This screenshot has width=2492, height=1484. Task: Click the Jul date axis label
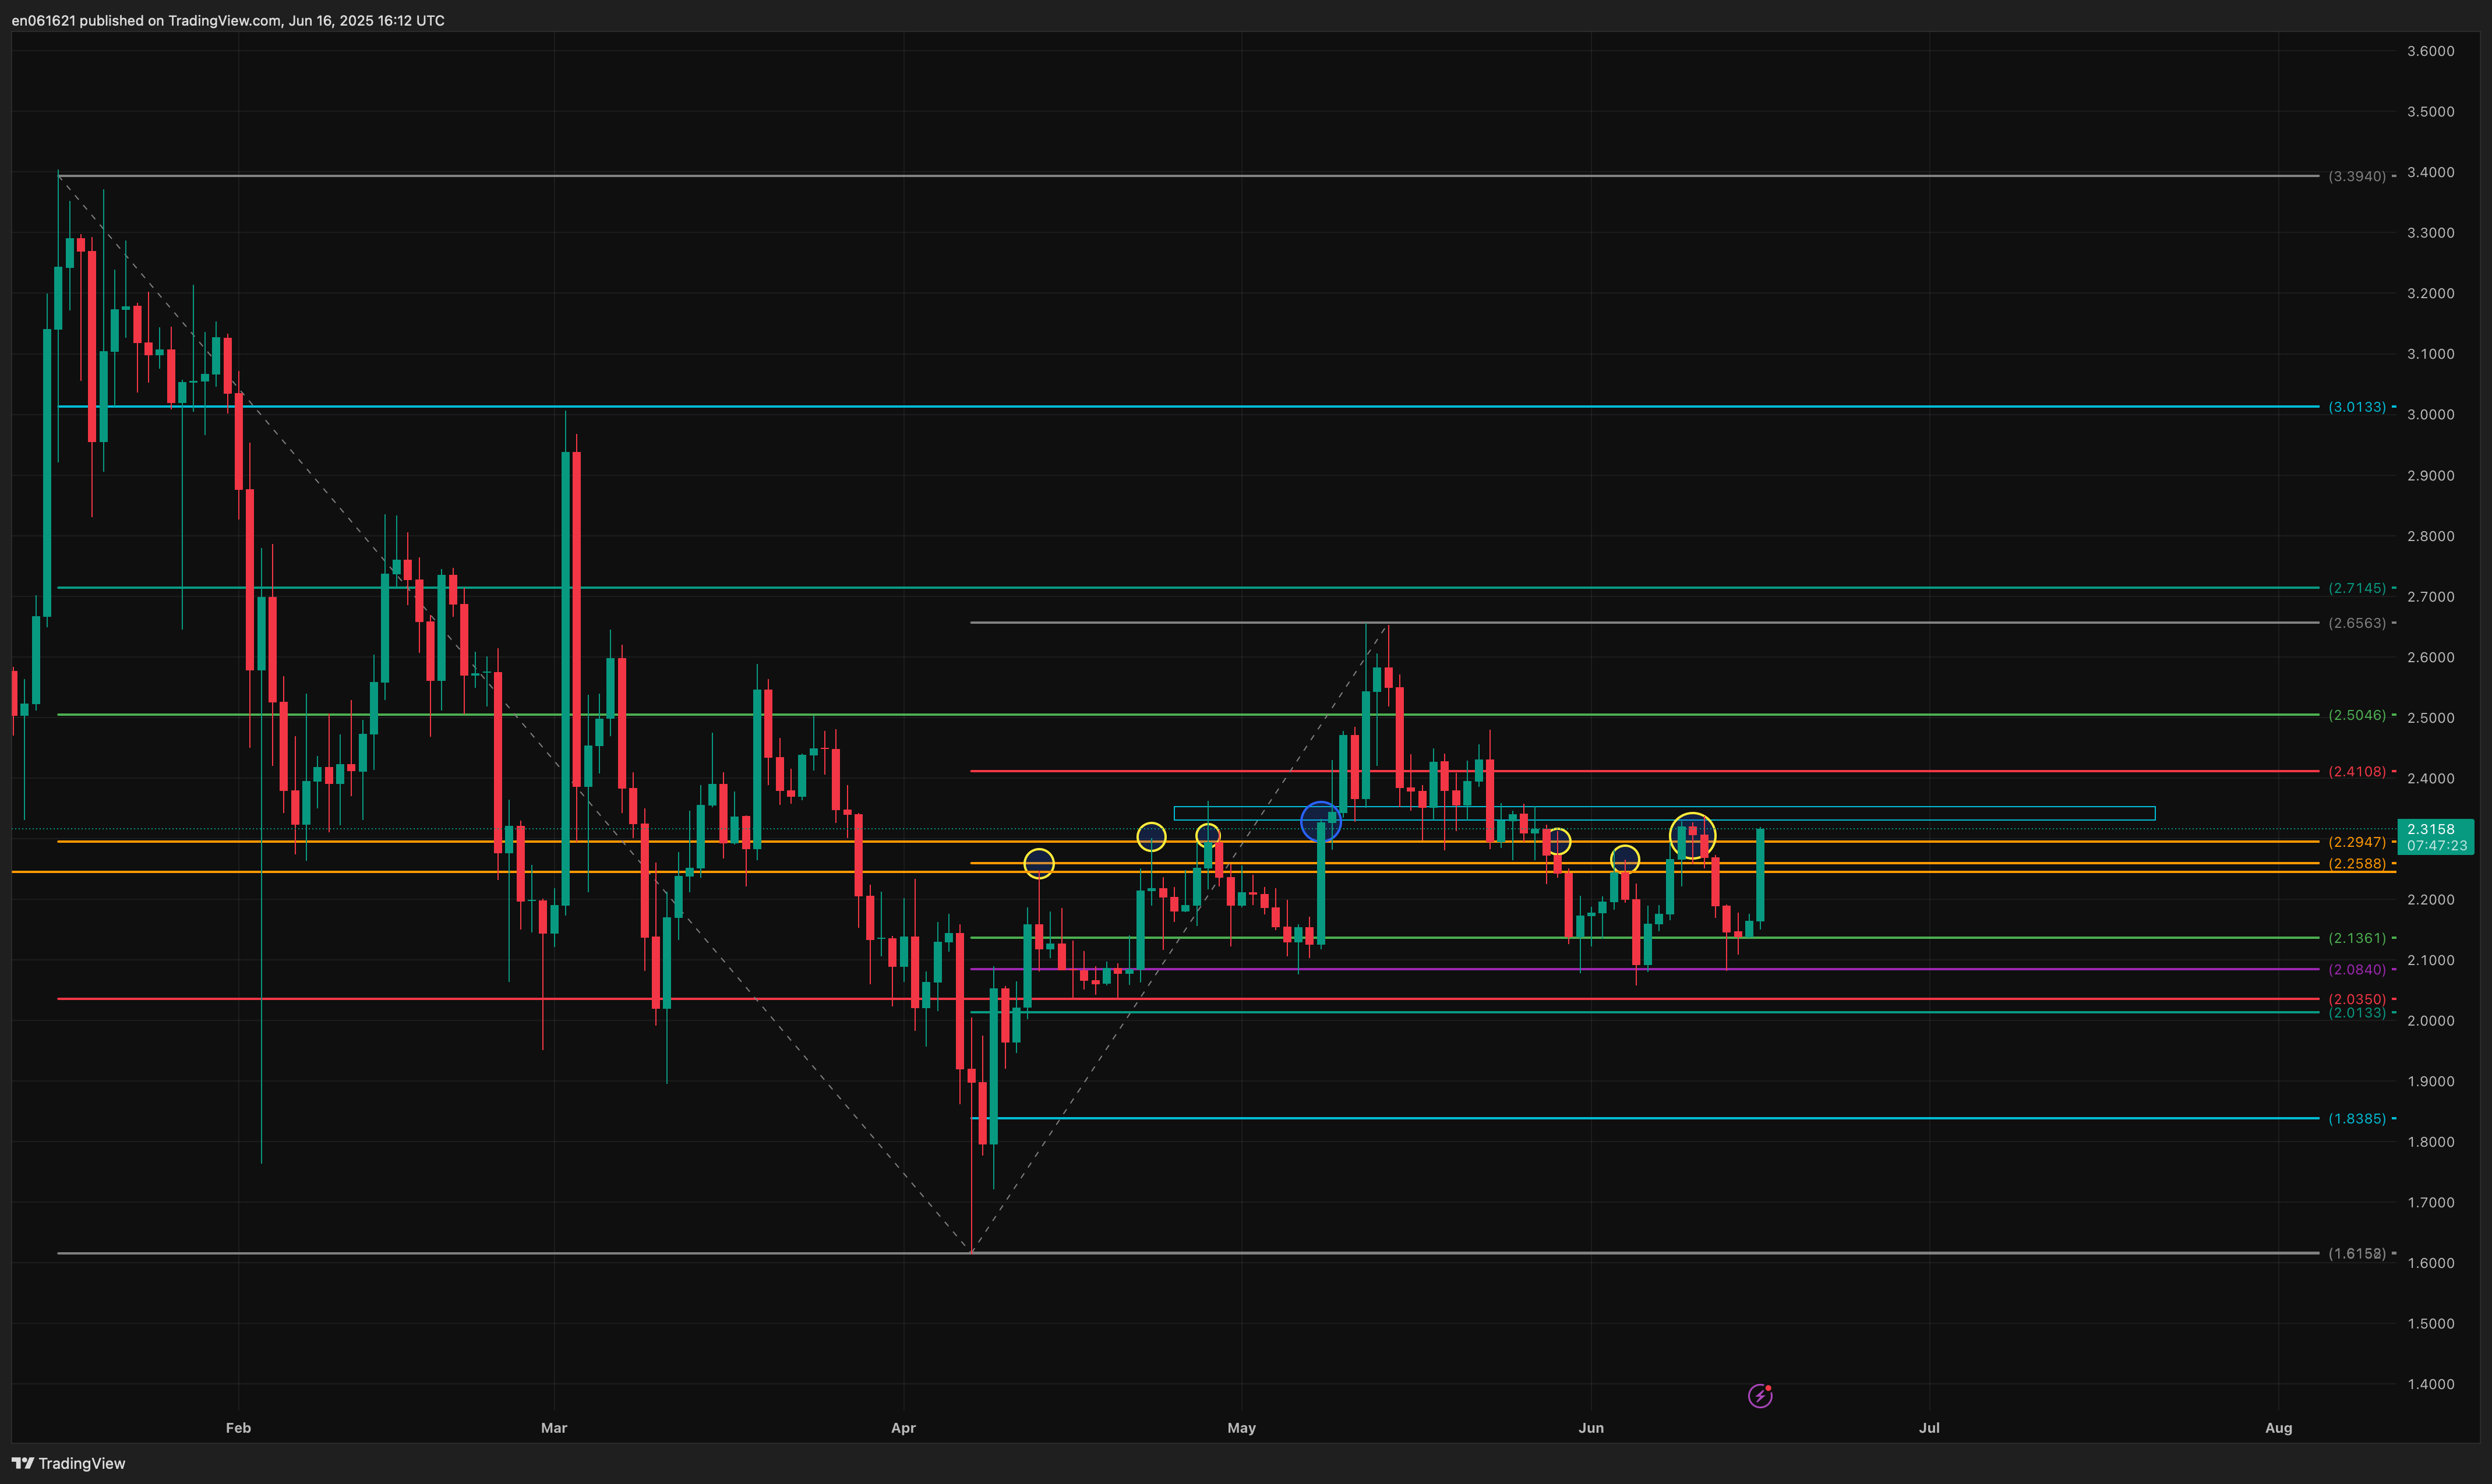pyautogui.click(x=1929, y=1428)
